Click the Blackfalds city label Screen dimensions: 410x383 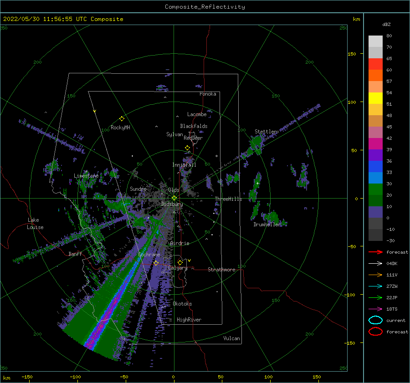coord(194,126)
